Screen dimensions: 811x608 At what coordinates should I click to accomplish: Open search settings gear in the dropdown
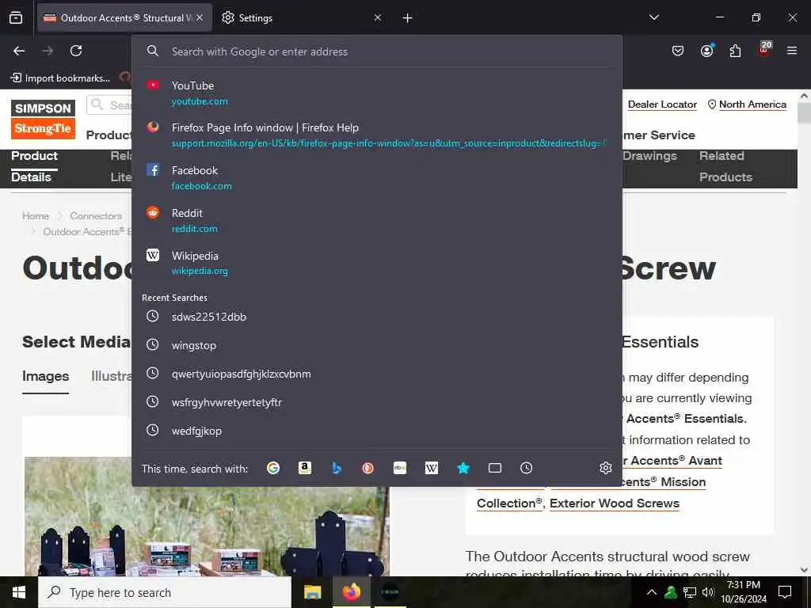[606, 469]
